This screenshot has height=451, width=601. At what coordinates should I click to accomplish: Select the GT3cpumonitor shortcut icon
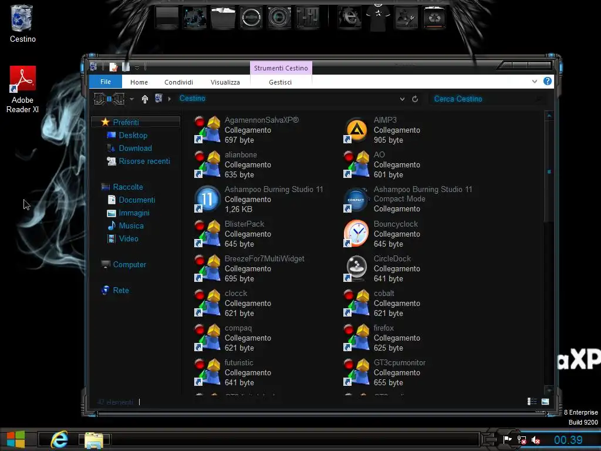coord(356,372)
